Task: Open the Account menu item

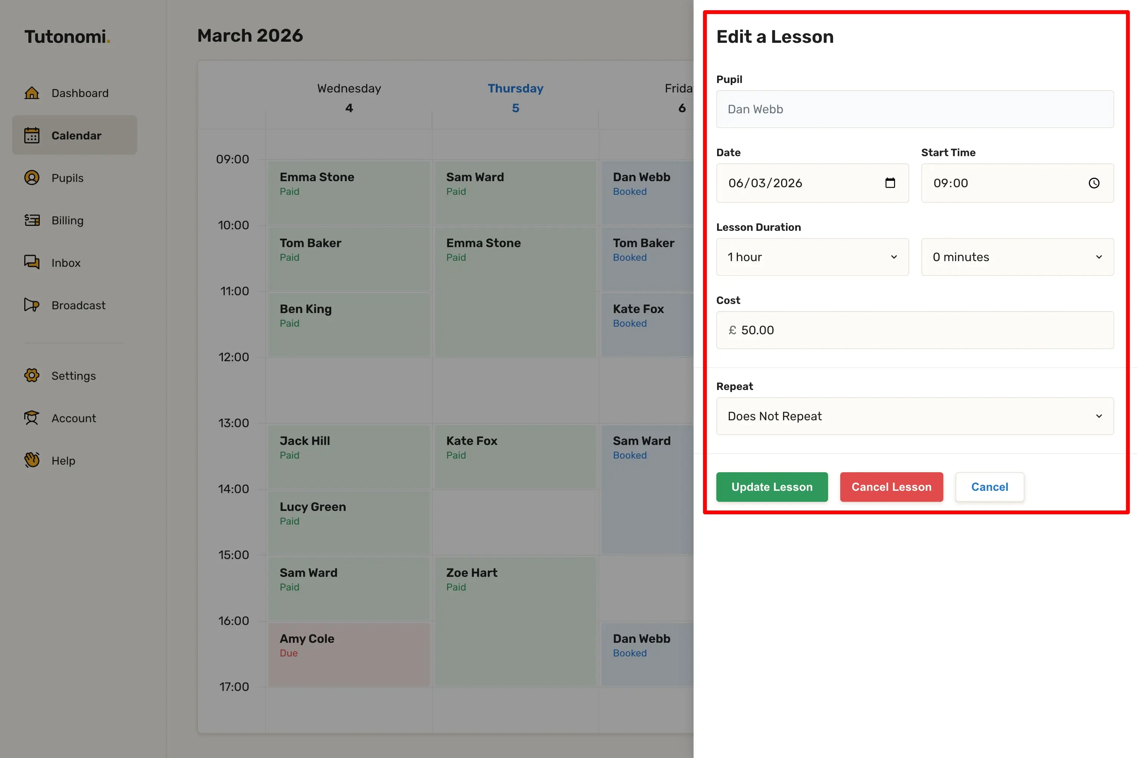Action: (x=74, y=418)
